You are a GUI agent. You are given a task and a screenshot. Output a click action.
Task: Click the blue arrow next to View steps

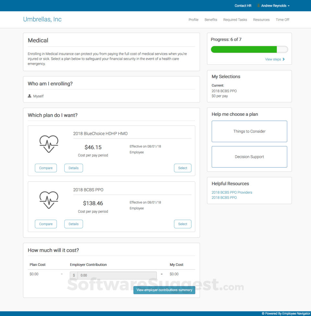click(283, 59)
